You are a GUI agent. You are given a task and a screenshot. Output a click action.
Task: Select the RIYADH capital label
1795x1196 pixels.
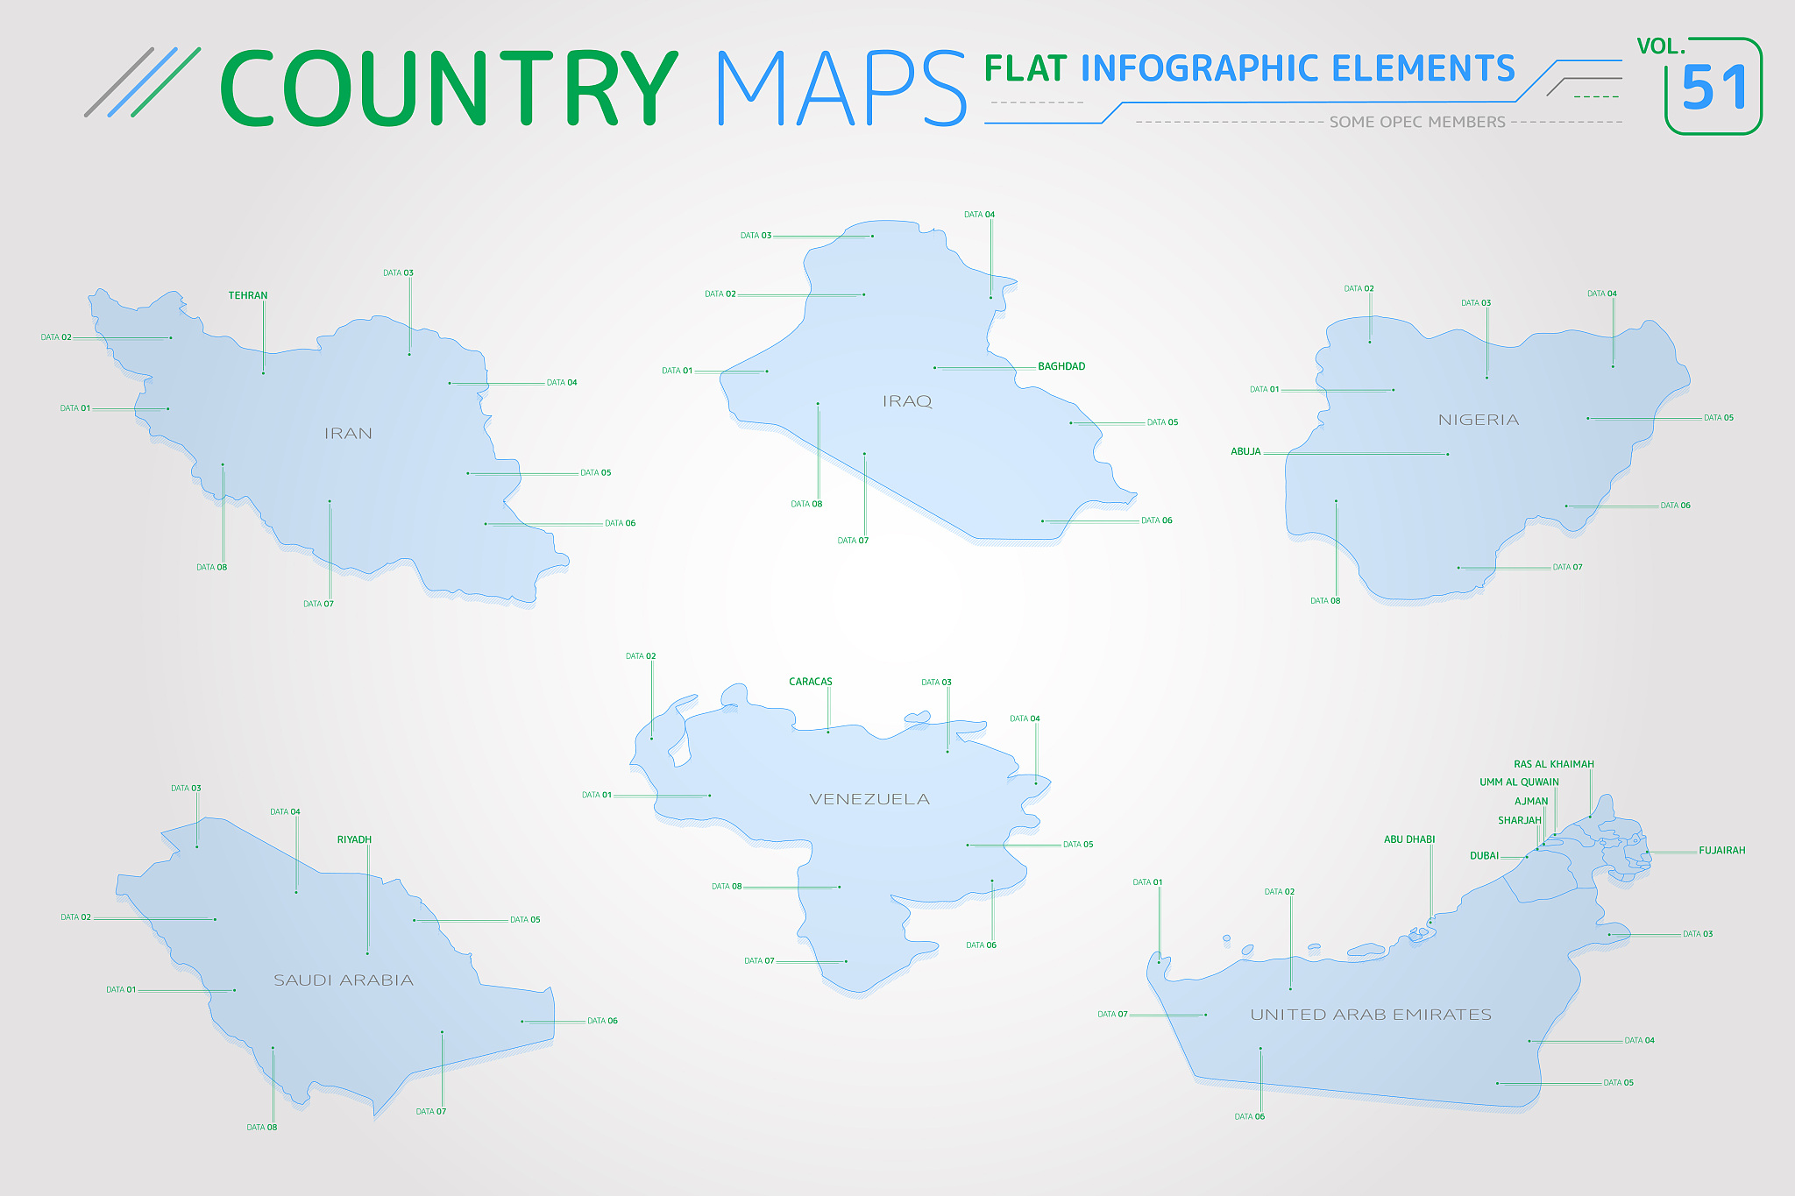(x=354, y=839)
